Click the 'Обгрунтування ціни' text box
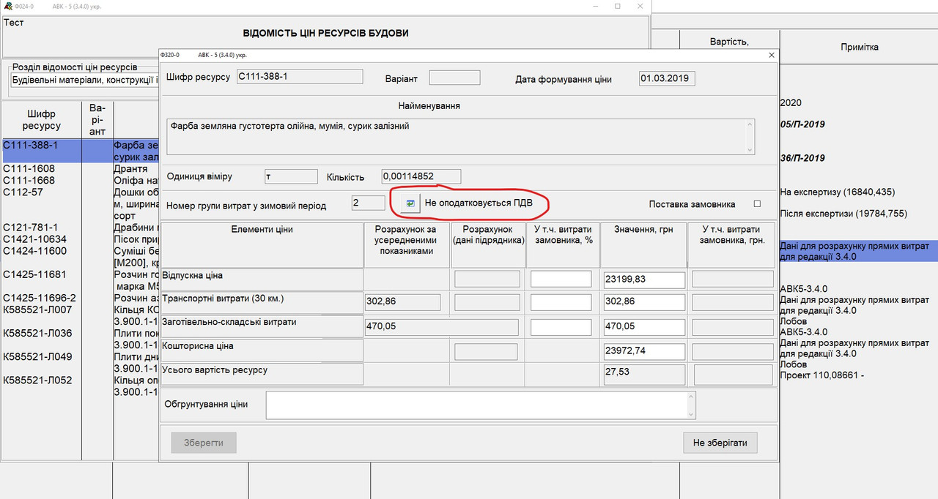This screenshot has width=938, height=499. [481, 405]
